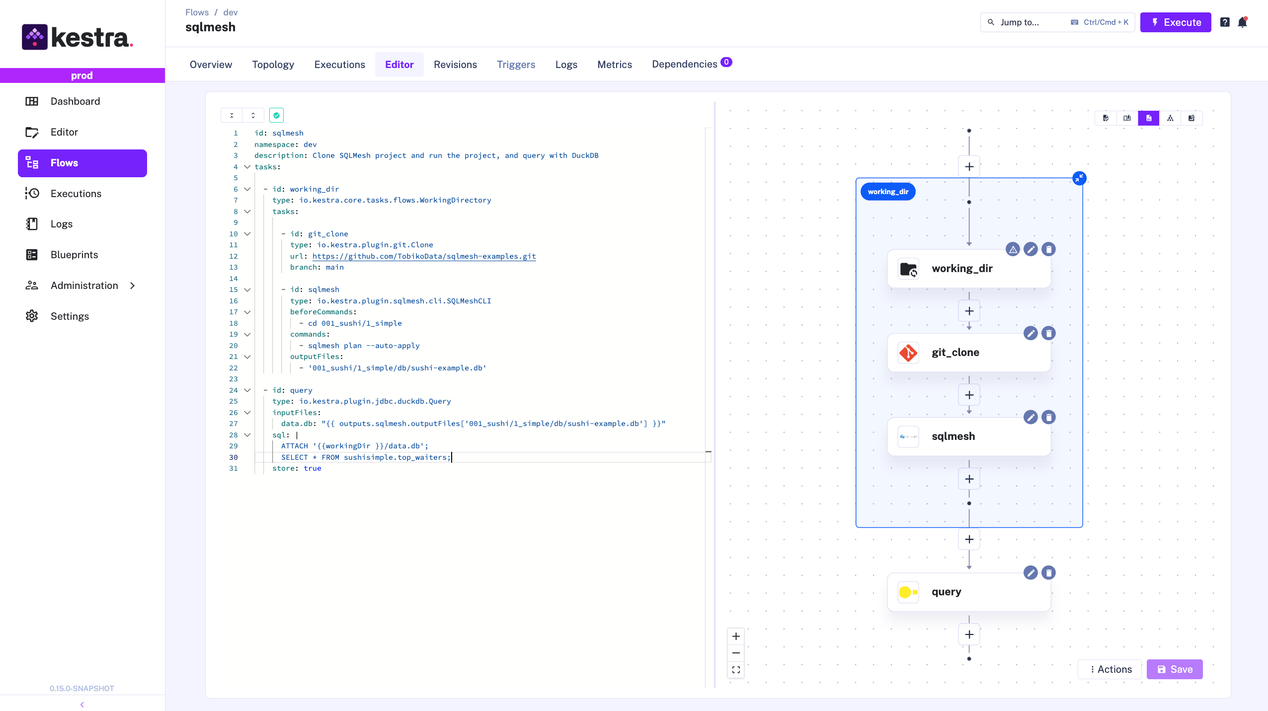The height and width of the screenshot is (711, 1268).
Task: Select topology-only tree view icon
Action: (x=1170, y=118)
